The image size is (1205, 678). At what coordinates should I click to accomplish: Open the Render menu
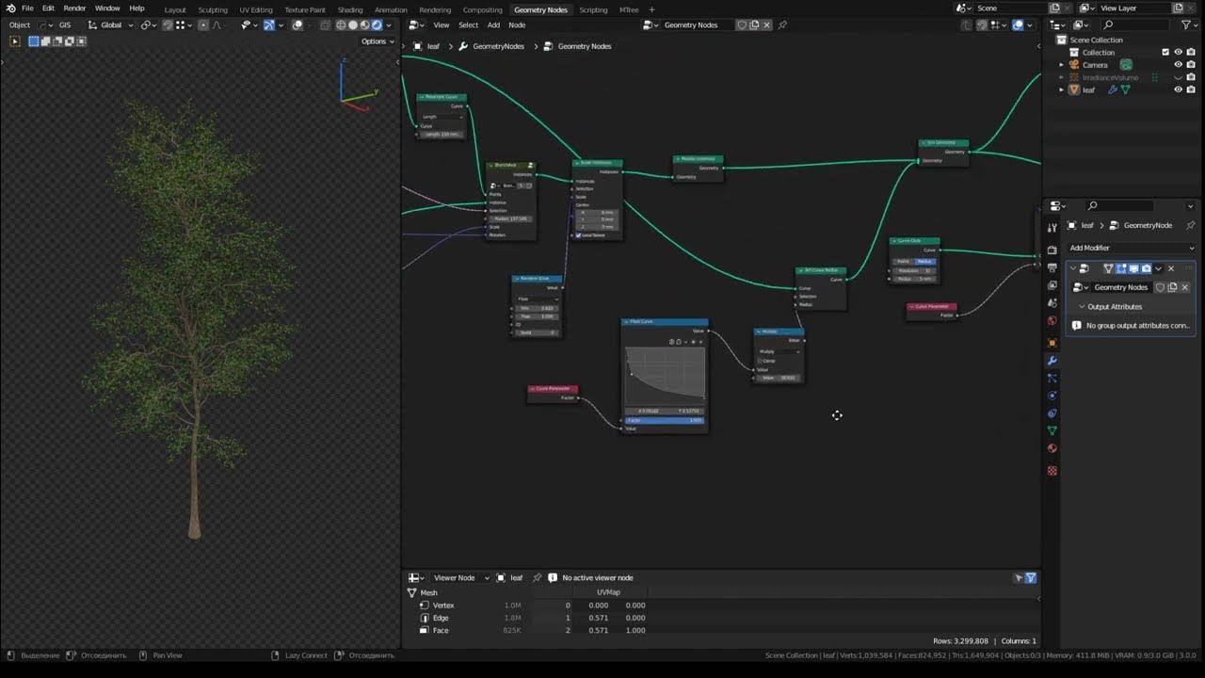74,8
